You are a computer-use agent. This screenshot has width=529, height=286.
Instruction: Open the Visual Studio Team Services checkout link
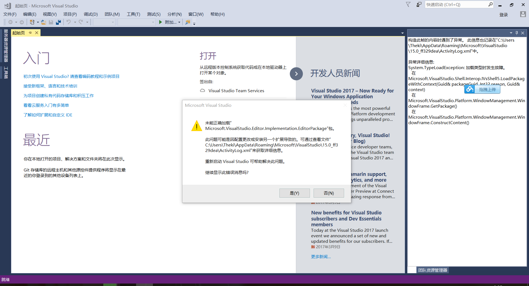click(x=236, y=91)
